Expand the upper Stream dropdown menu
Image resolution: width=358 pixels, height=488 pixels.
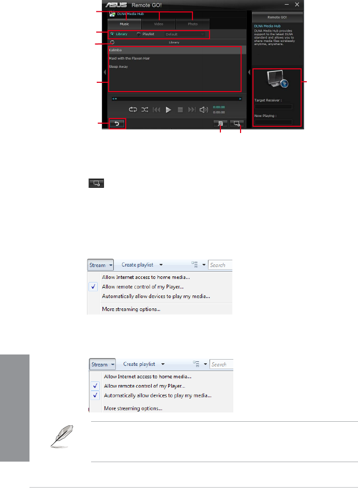(x=100, y=265)
